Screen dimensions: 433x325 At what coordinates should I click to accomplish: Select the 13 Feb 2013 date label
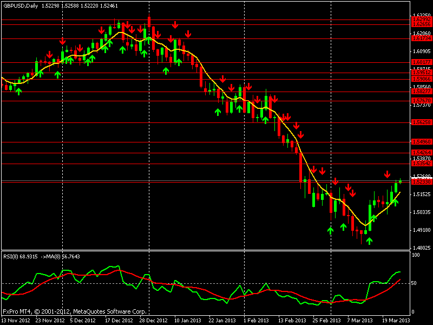292,321
